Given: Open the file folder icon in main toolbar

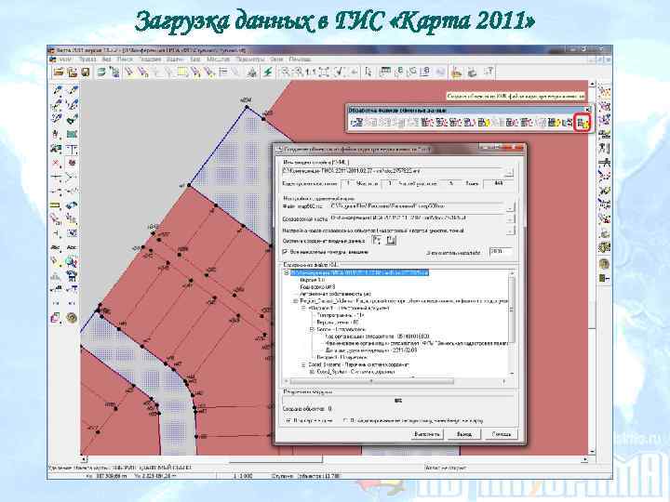Looking at the screenshot, I should 59,73.
